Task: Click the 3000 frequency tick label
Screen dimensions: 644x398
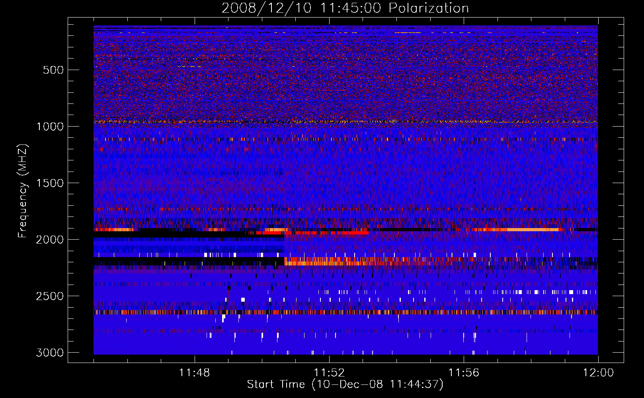Action: coord(50,353)
